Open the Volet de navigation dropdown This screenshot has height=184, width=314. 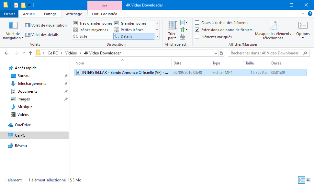pos(13,31)
